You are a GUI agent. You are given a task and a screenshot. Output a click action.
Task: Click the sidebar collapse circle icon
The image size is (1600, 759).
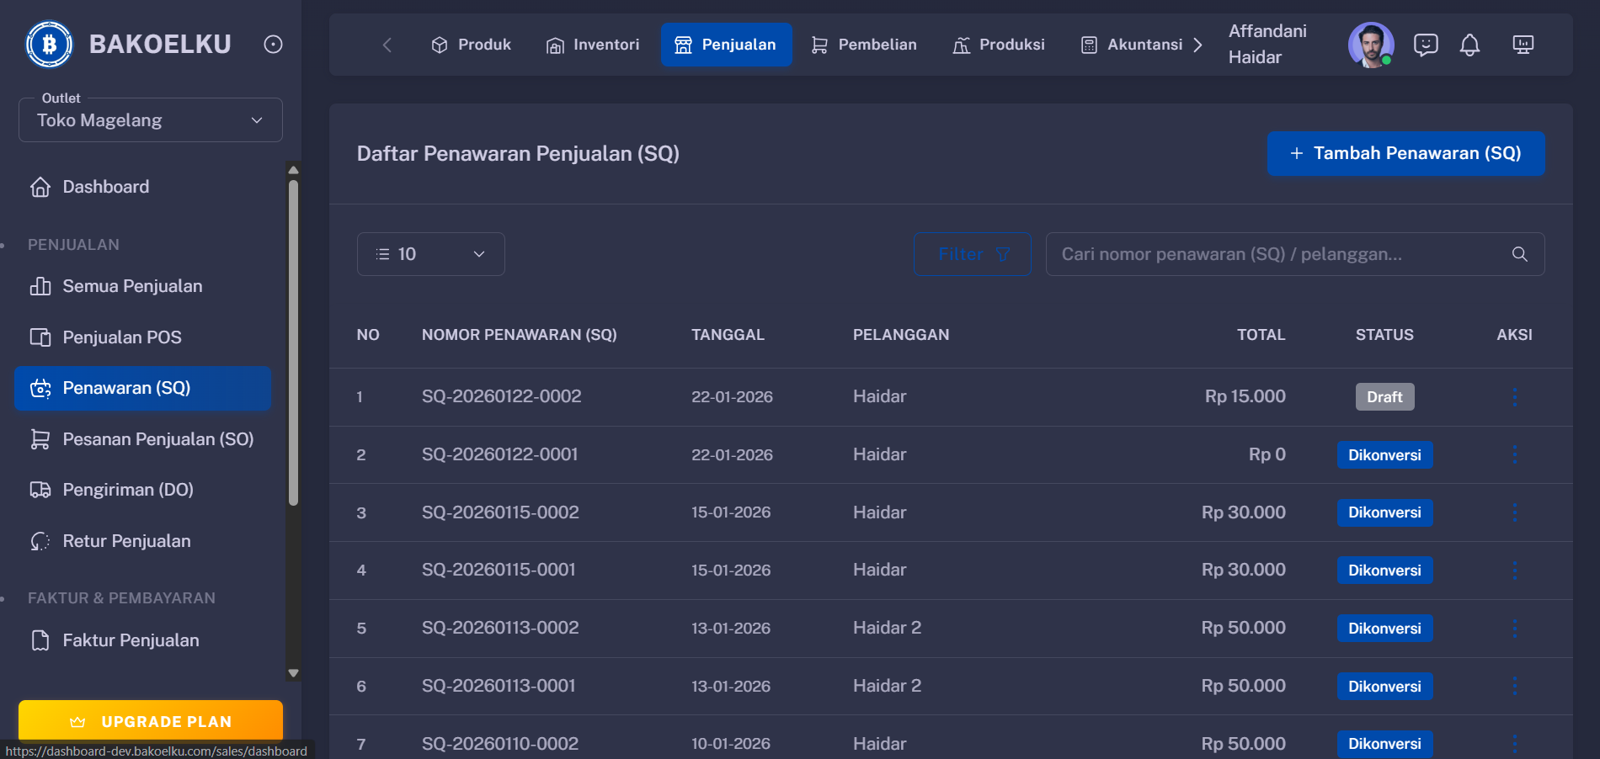[x=273, y=45]
